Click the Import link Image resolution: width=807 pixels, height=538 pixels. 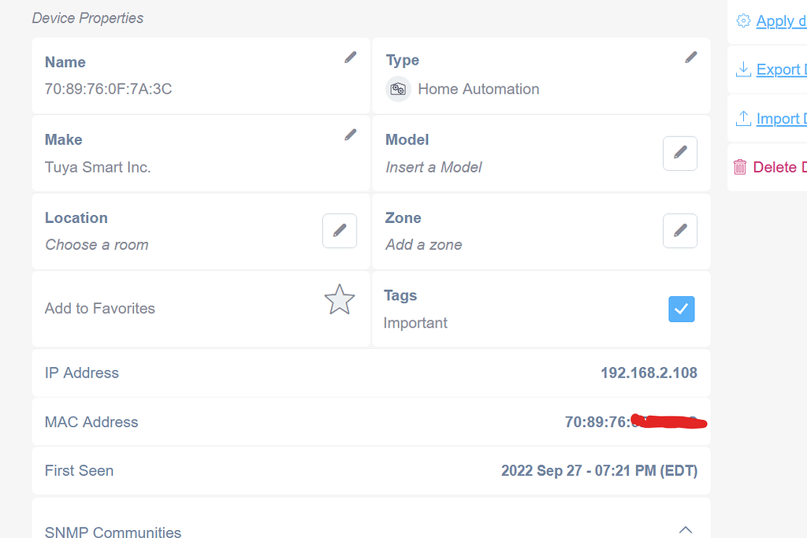pos(780,118)
